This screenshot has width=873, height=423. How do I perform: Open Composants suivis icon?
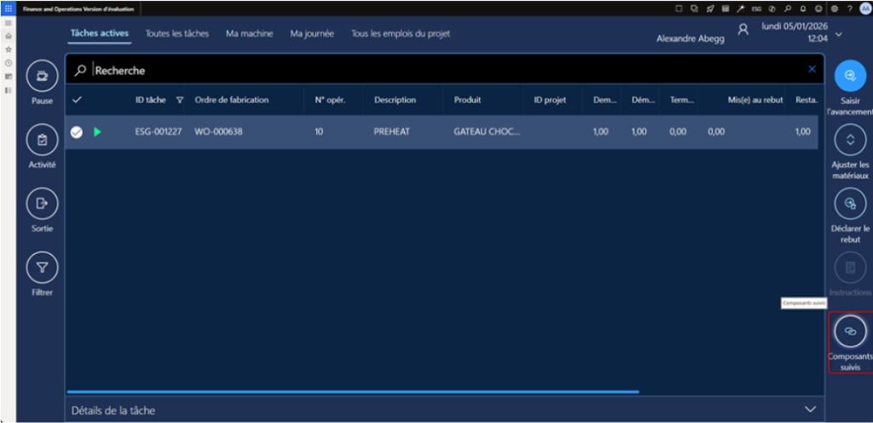[849, 331]
